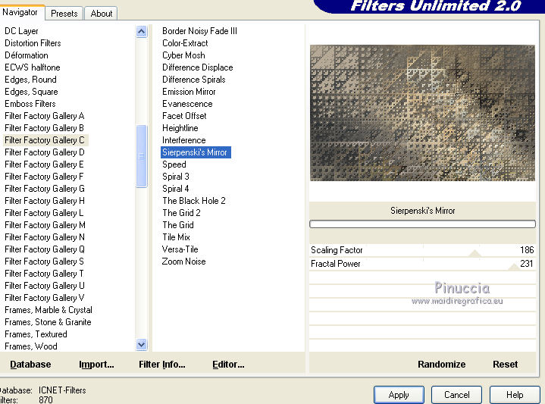
Task: Click the category list scroll up arrow
Action: 141,32
